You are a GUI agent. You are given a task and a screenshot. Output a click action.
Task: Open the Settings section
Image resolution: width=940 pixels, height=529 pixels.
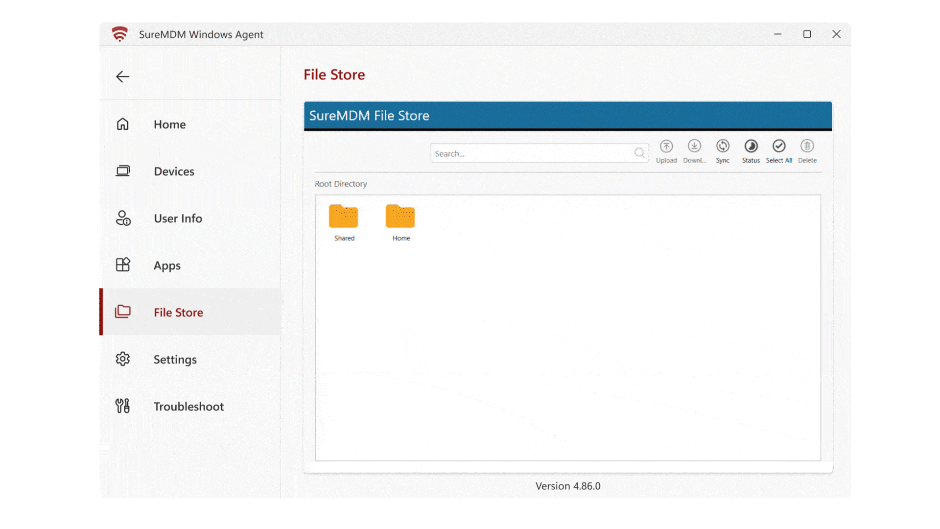pos(174,359)
